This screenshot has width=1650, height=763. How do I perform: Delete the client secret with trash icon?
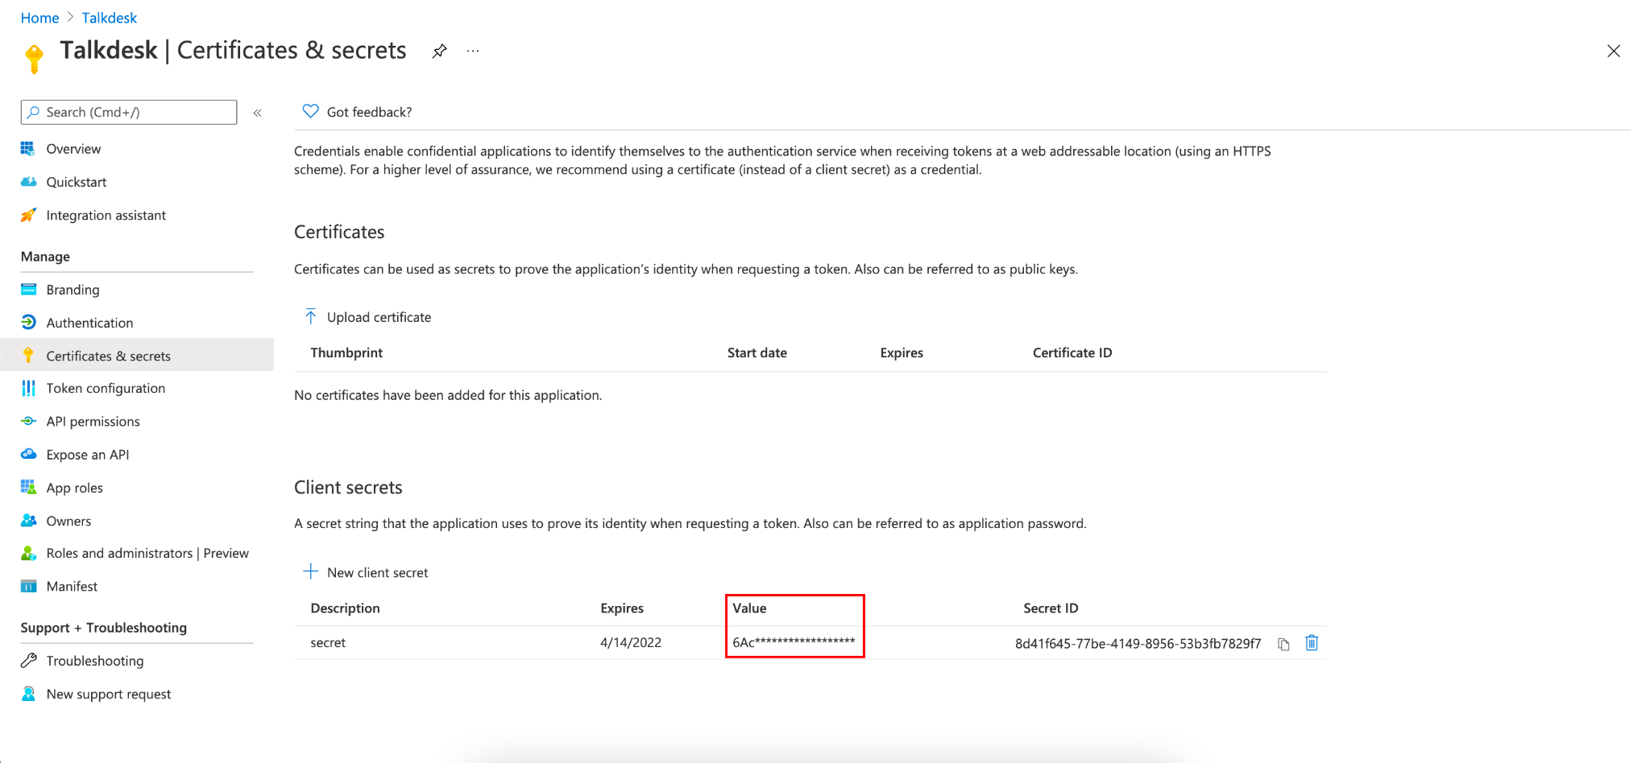pyautogui.click(x=1312, y=642)
